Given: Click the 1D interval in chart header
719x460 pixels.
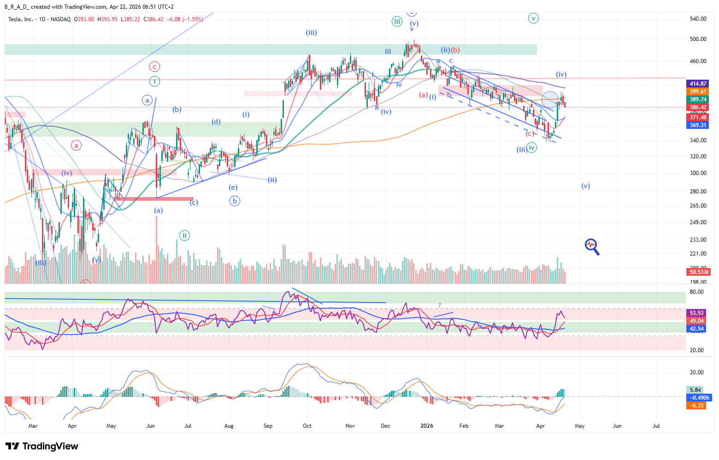Looking at the screenshot, I should click(42, 19).
